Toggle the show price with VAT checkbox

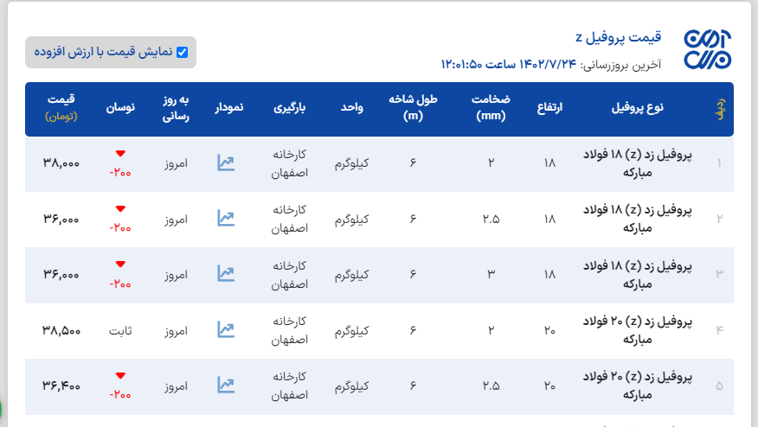click(x=182, y=52)
